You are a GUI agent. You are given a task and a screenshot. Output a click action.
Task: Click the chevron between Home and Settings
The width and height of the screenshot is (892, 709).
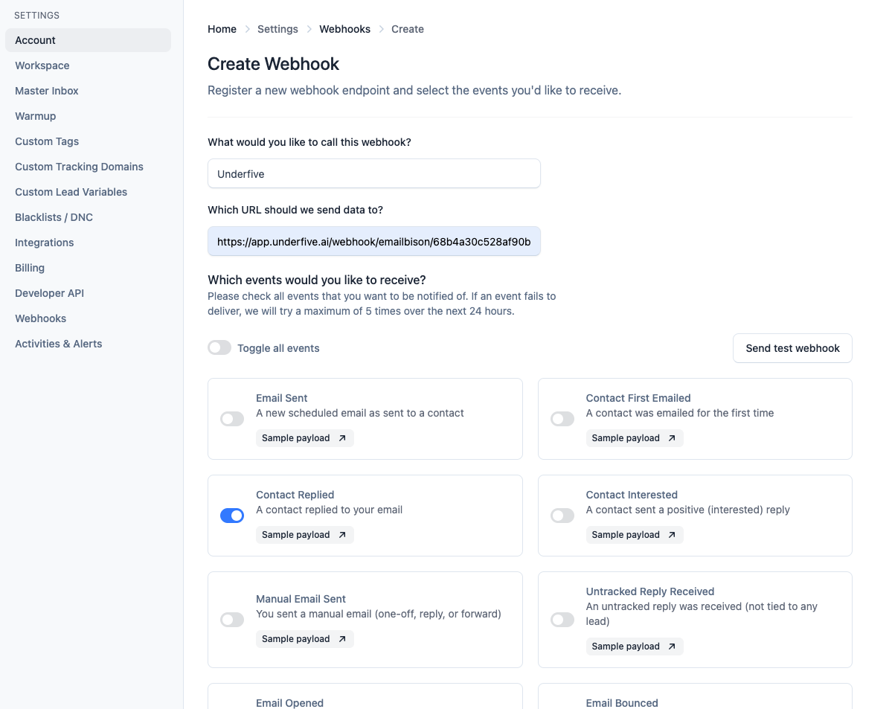click(246, 29)
